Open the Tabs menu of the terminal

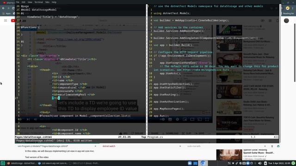[x=47, y=2]
